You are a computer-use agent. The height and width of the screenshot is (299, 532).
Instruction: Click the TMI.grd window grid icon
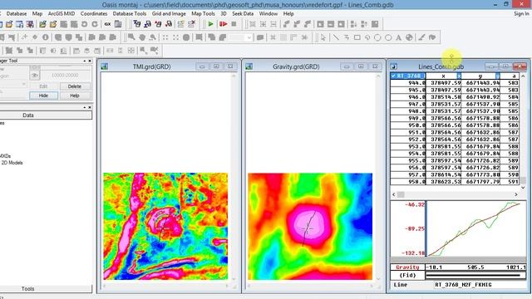(105, 66)
